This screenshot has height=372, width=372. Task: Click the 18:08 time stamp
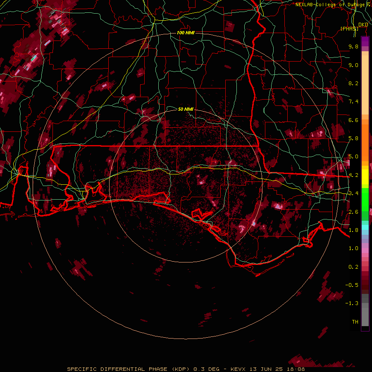[x=296, y=369]
